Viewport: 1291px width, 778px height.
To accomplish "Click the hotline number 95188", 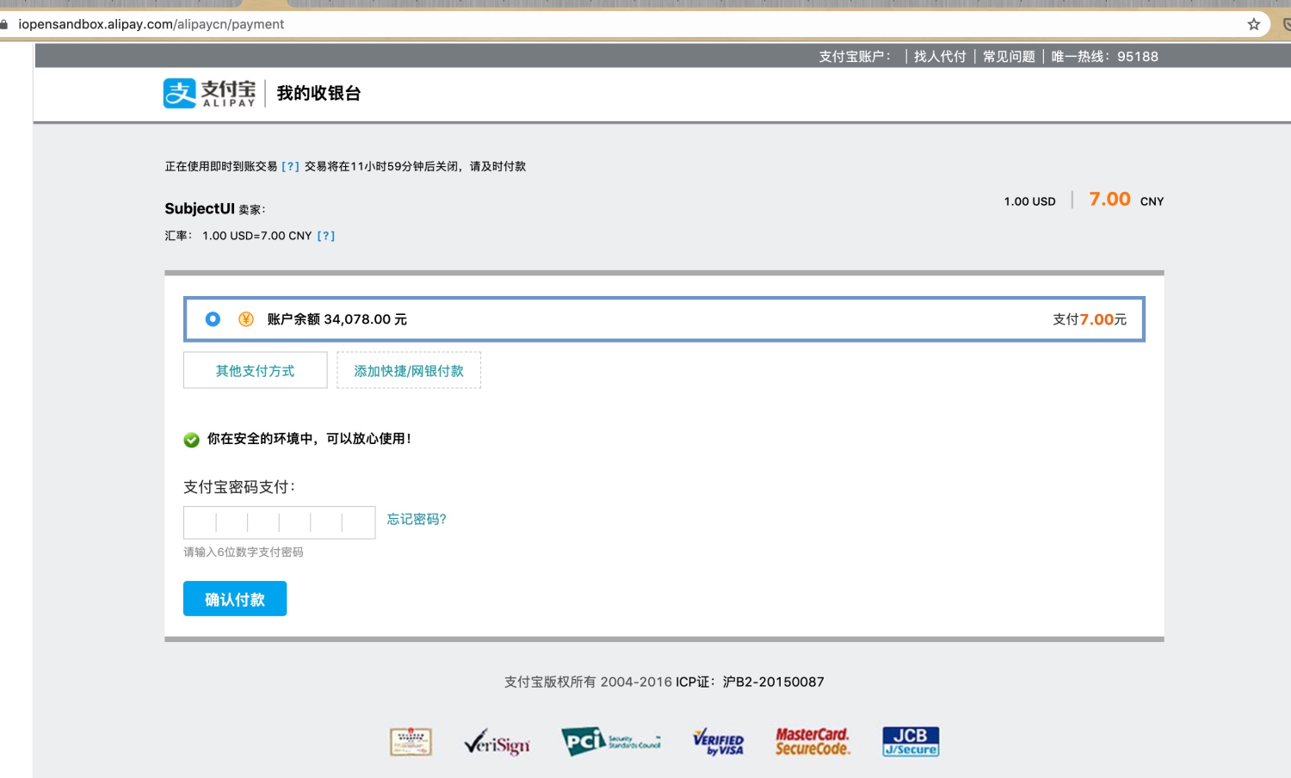I will pyautogui.click(x=1138, y=57).
